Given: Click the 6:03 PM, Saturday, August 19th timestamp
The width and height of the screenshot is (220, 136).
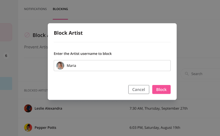Looking at the screenshot, I should 155,127.
